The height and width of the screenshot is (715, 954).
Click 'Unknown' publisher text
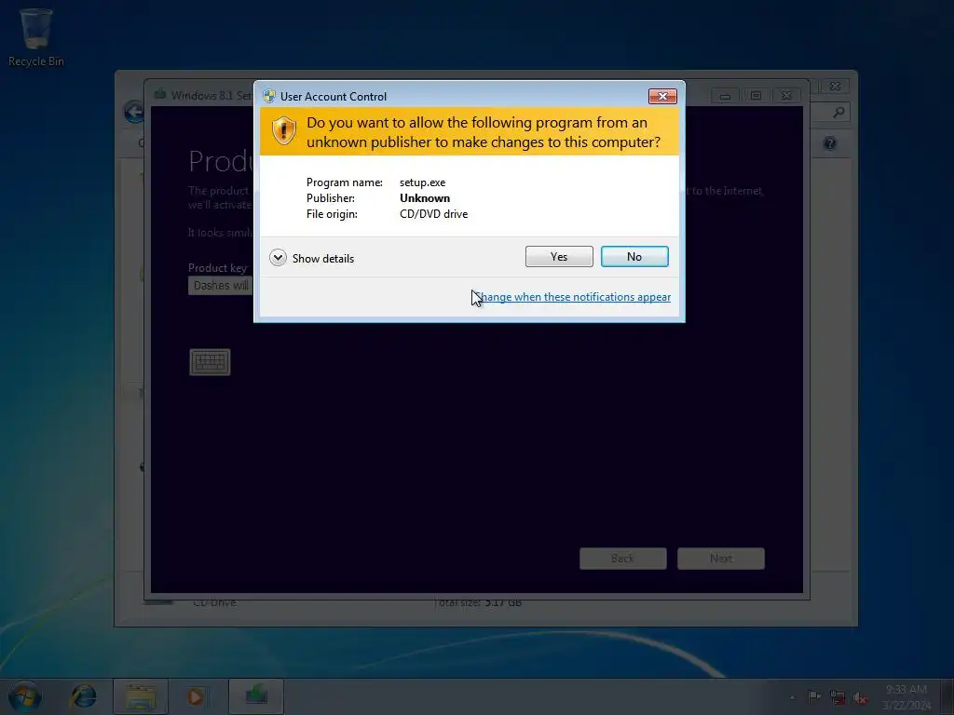click(425, 198)
